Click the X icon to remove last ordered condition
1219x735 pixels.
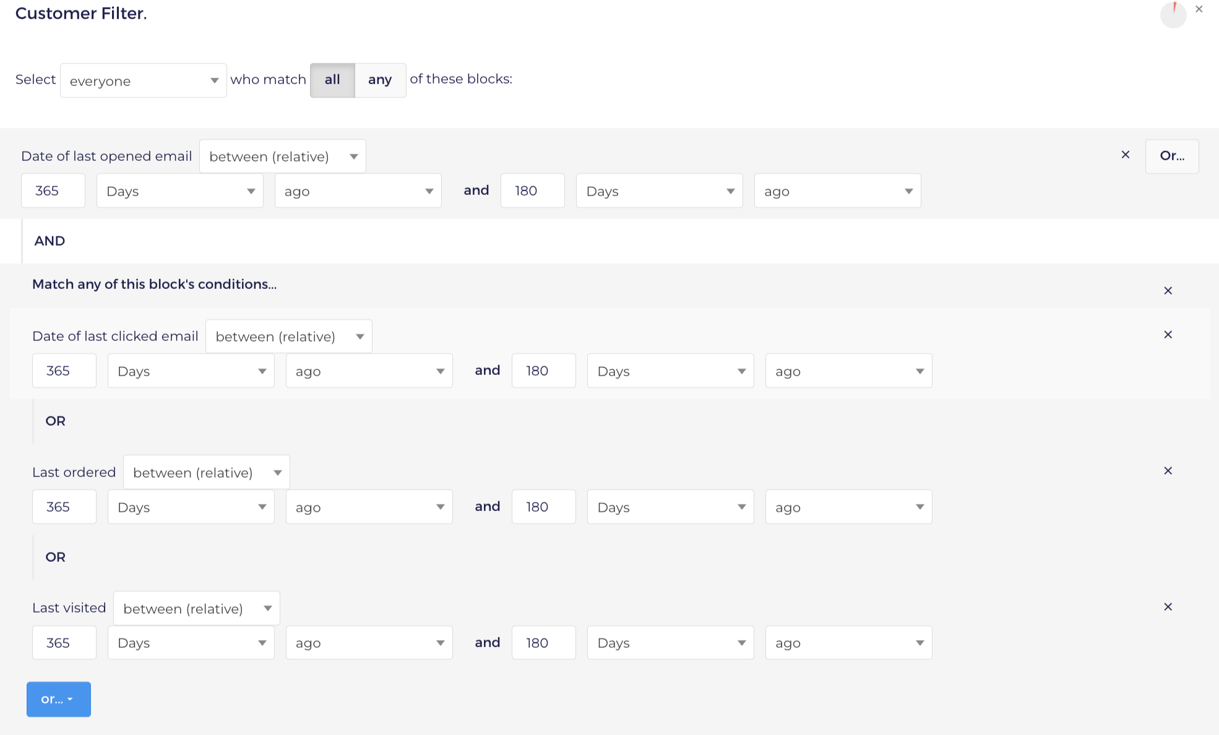(x=1168, y=470)
